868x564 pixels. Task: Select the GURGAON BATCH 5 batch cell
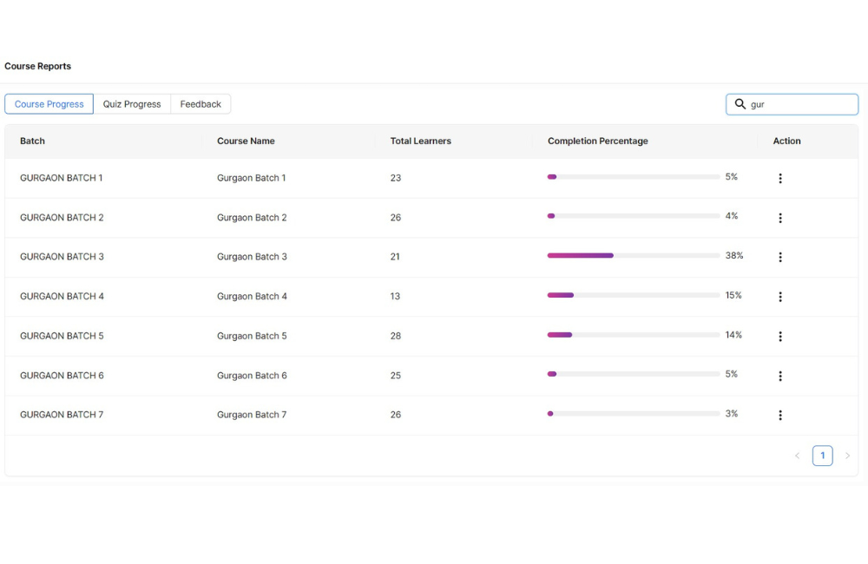[x=62, y=336]
